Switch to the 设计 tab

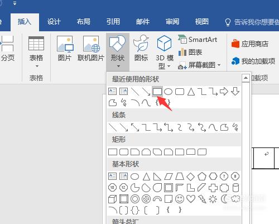[54, 22]
